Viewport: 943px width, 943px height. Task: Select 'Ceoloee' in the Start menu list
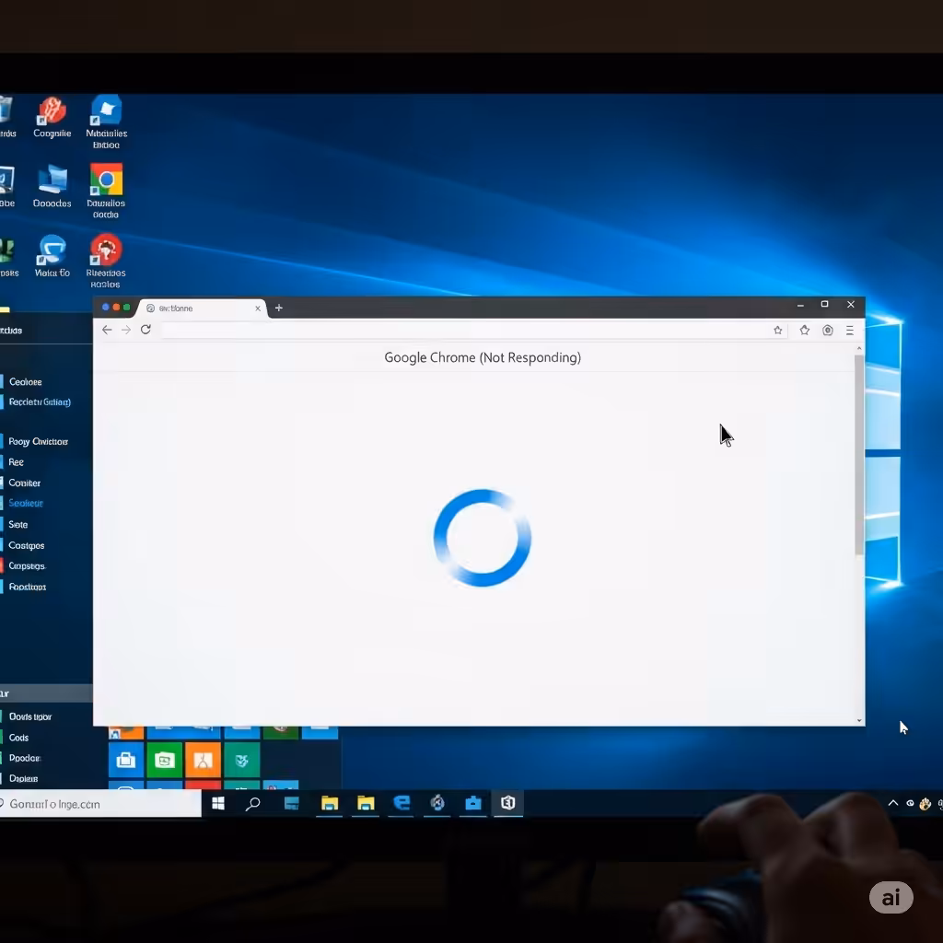pos(25,382)
